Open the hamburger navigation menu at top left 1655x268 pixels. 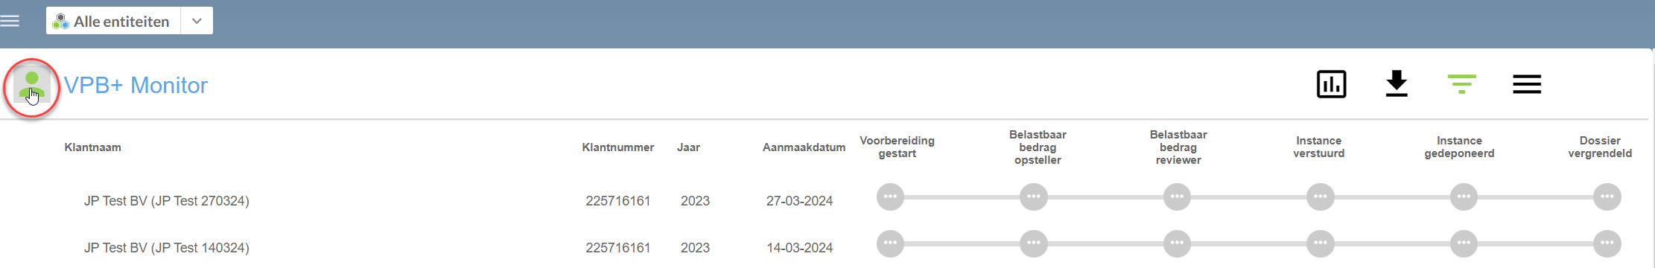10,21
